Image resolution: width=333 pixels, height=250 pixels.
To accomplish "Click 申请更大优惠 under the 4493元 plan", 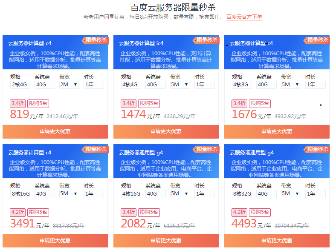I will tap(277, 241).
